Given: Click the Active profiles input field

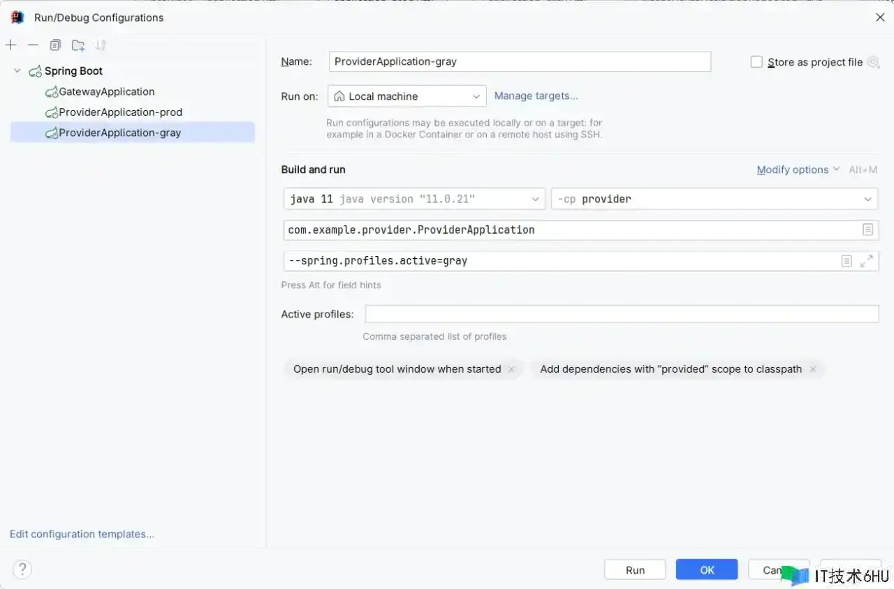Looking at the screenshot, I should point(621,314).
